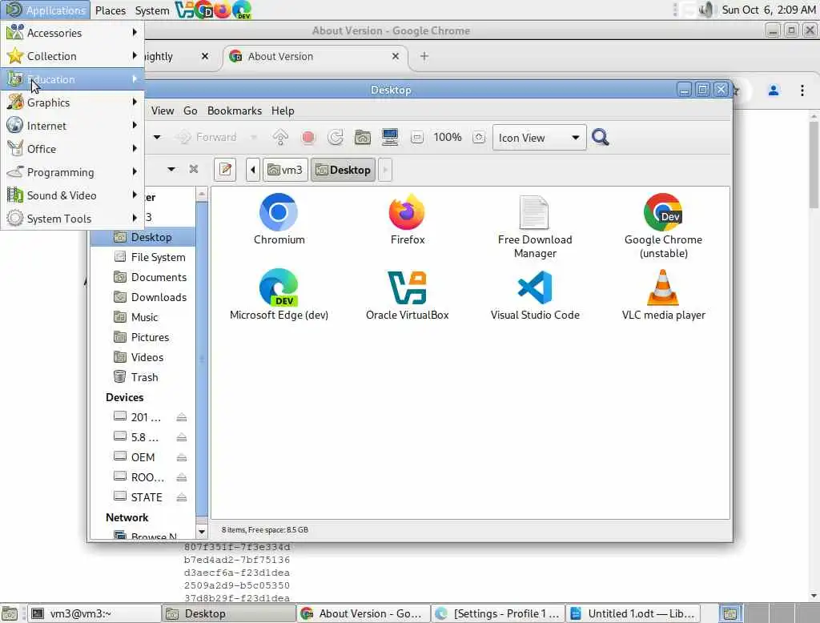Select the Oracle VirtualBox icon
The height and width of the screenshot is (623, 820).
(407, 295)
